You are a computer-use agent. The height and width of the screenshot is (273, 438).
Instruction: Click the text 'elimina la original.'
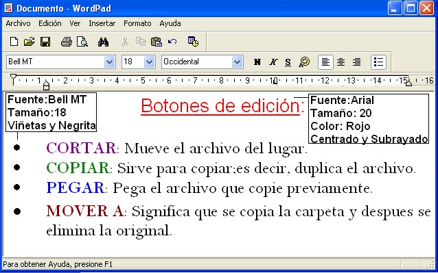109,231
